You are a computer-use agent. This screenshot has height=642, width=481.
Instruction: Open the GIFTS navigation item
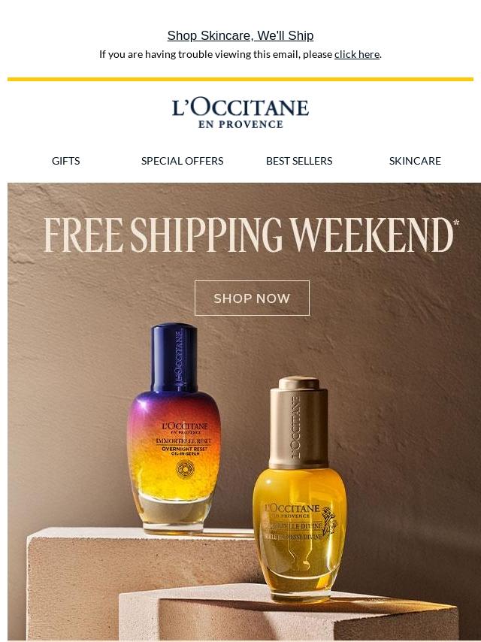point(65,161)
